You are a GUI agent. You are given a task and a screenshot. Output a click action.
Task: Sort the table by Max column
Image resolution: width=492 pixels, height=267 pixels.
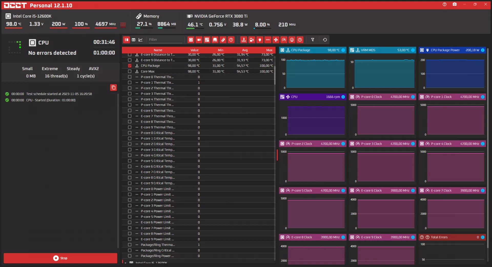[x=269, y=50]
